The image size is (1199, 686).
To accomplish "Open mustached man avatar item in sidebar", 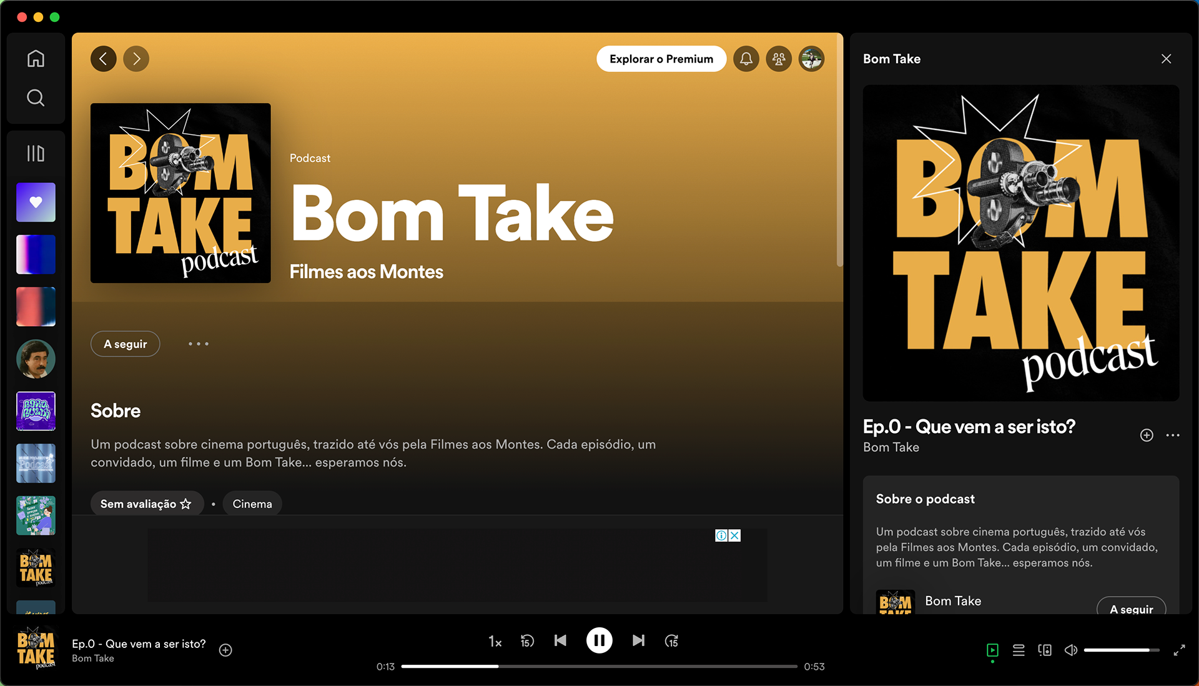I will pos(36,359).
